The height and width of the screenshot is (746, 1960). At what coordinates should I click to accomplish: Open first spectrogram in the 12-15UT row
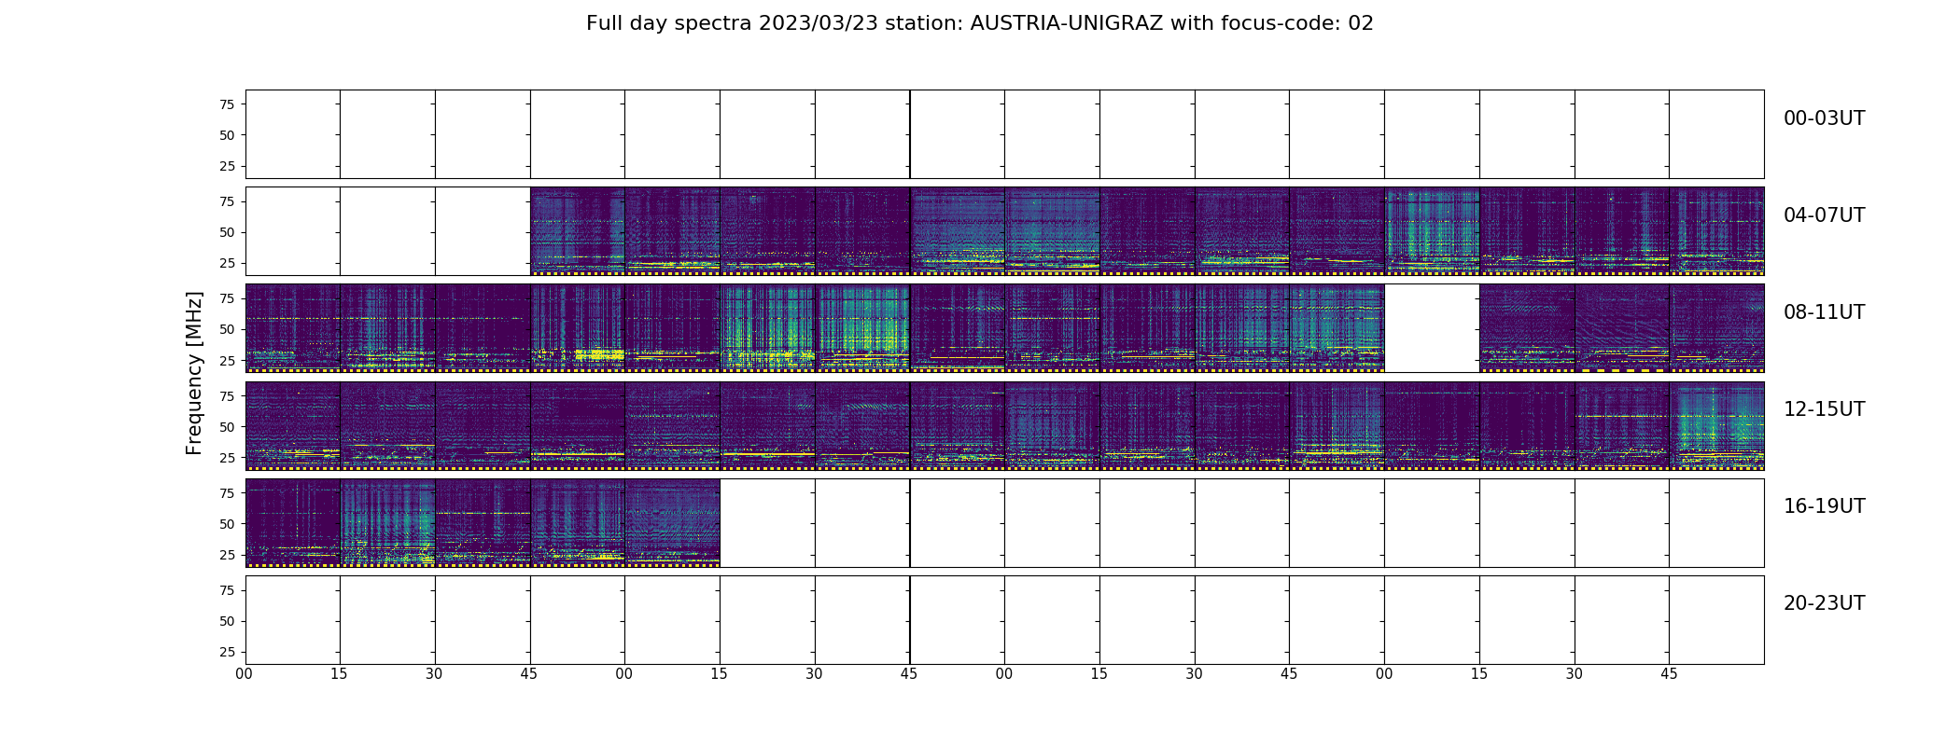293,425
